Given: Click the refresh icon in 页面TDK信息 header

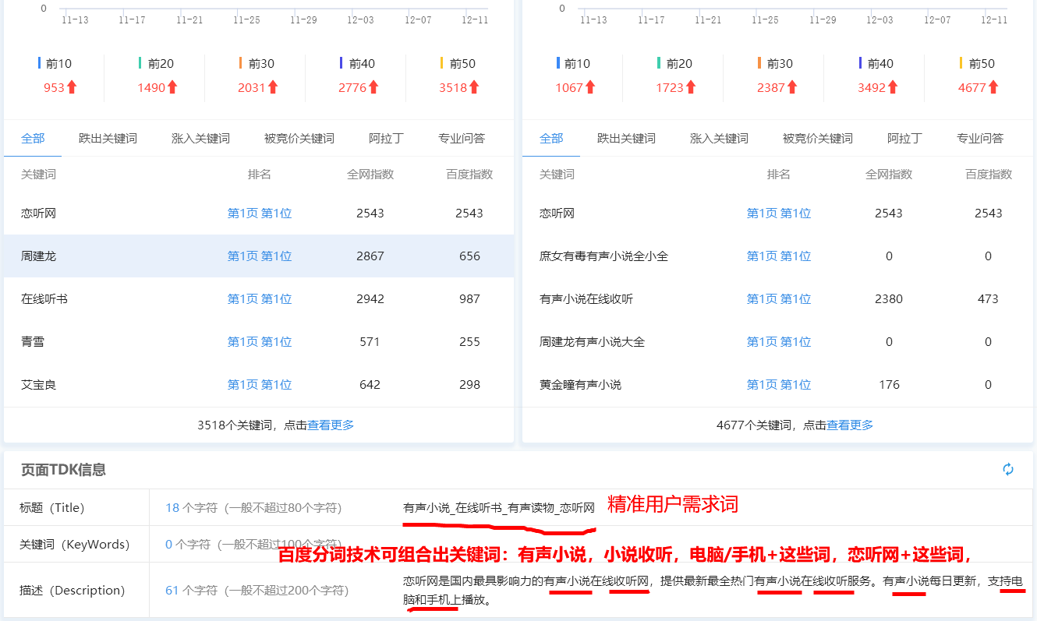Looking at the screenshot, I should (1008, 469).
